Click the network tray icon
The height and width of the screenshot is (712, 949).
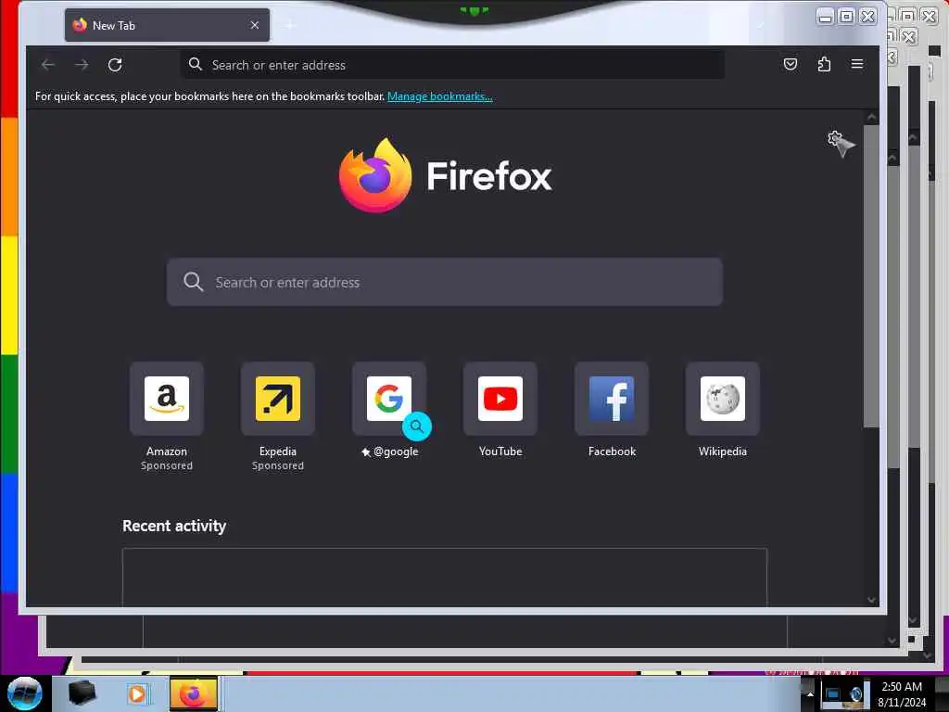click(x=833, y=693)
